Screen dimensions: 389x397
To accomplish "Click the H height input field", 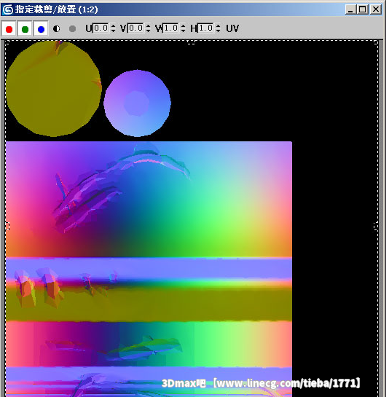I will [x=206, y=28].
